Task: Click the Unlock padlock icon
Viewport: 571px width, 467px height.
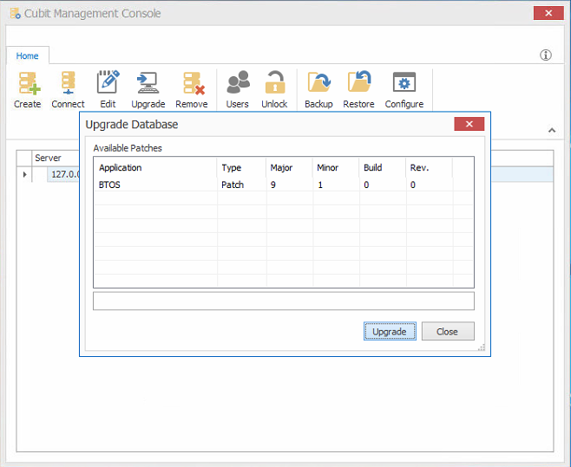Action: point(274,84)
